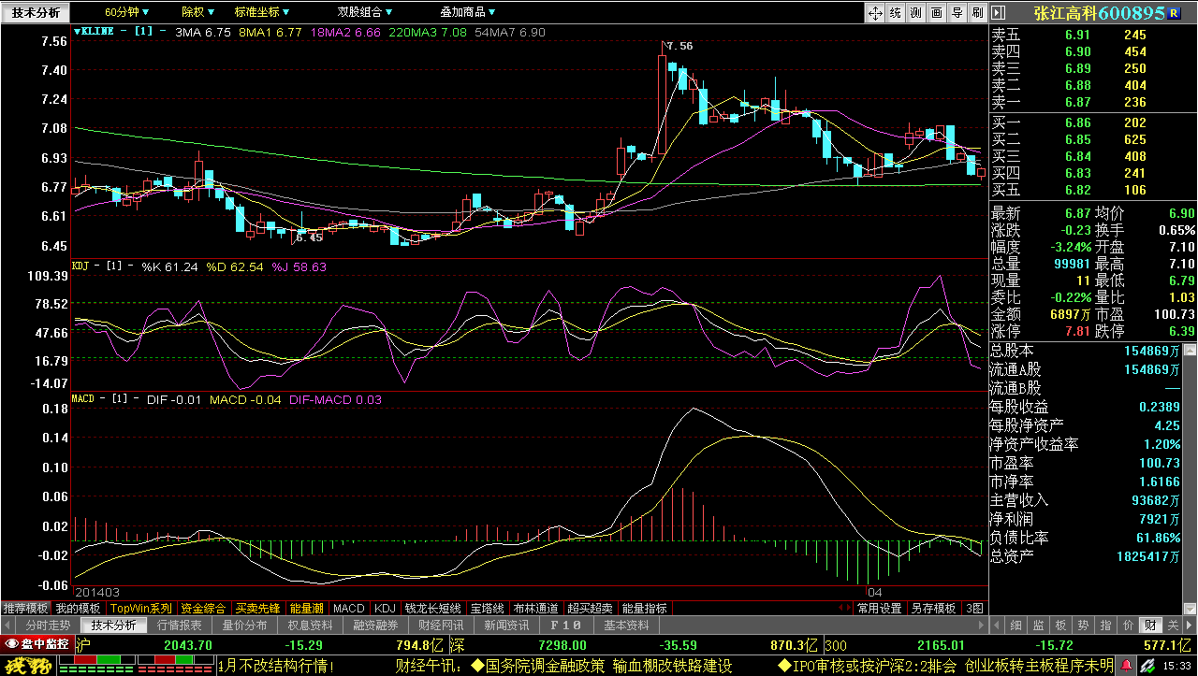1198x676 pixels.
Task: Open the 融资融券 tab
Action: click(375, 626)
